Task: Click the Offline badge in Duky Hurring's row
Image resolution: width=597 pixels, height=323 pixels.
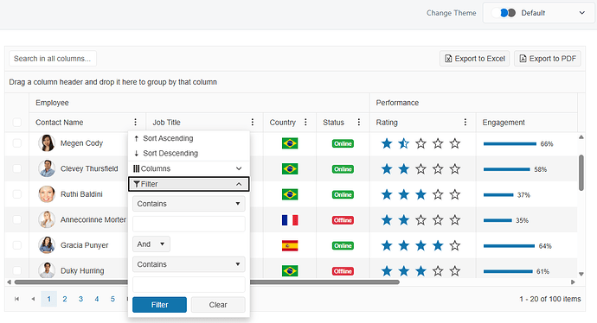Action: 343,271
